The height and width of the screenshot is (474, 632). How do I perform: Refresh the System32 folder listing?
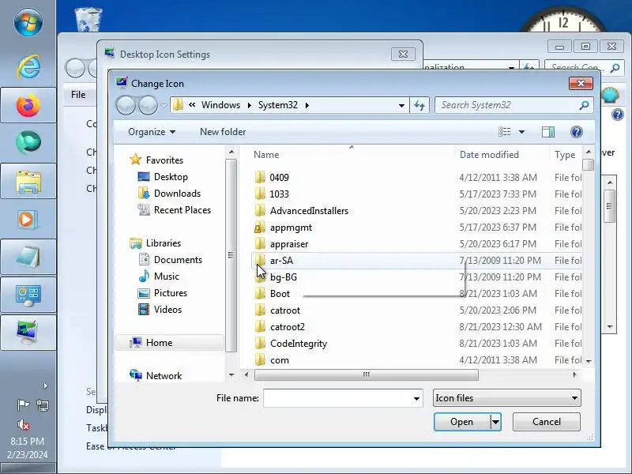pos(419,105)
